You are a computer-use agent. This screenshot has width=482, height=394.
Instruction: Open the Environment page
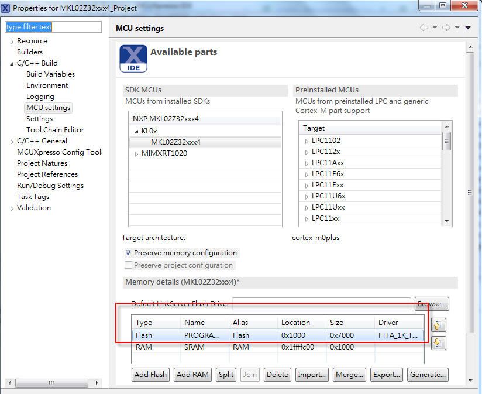click(47, 85)
